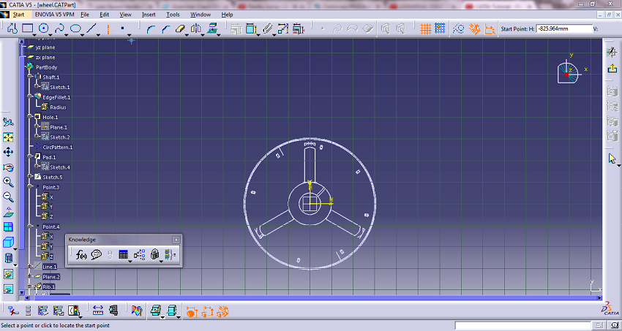622x331 pixels.
Task: Open the Edit menu
Action: tap(105, 15)
